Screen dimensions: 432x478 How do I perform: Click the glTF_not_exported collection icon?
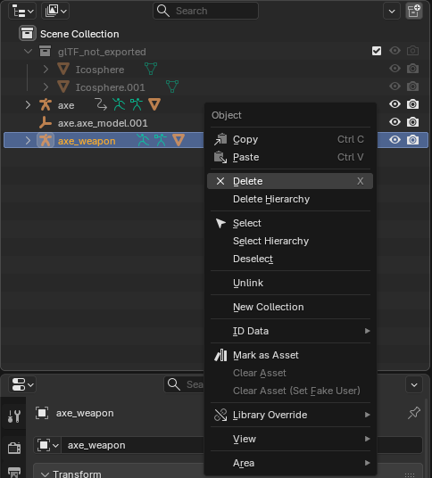(46, 51)
